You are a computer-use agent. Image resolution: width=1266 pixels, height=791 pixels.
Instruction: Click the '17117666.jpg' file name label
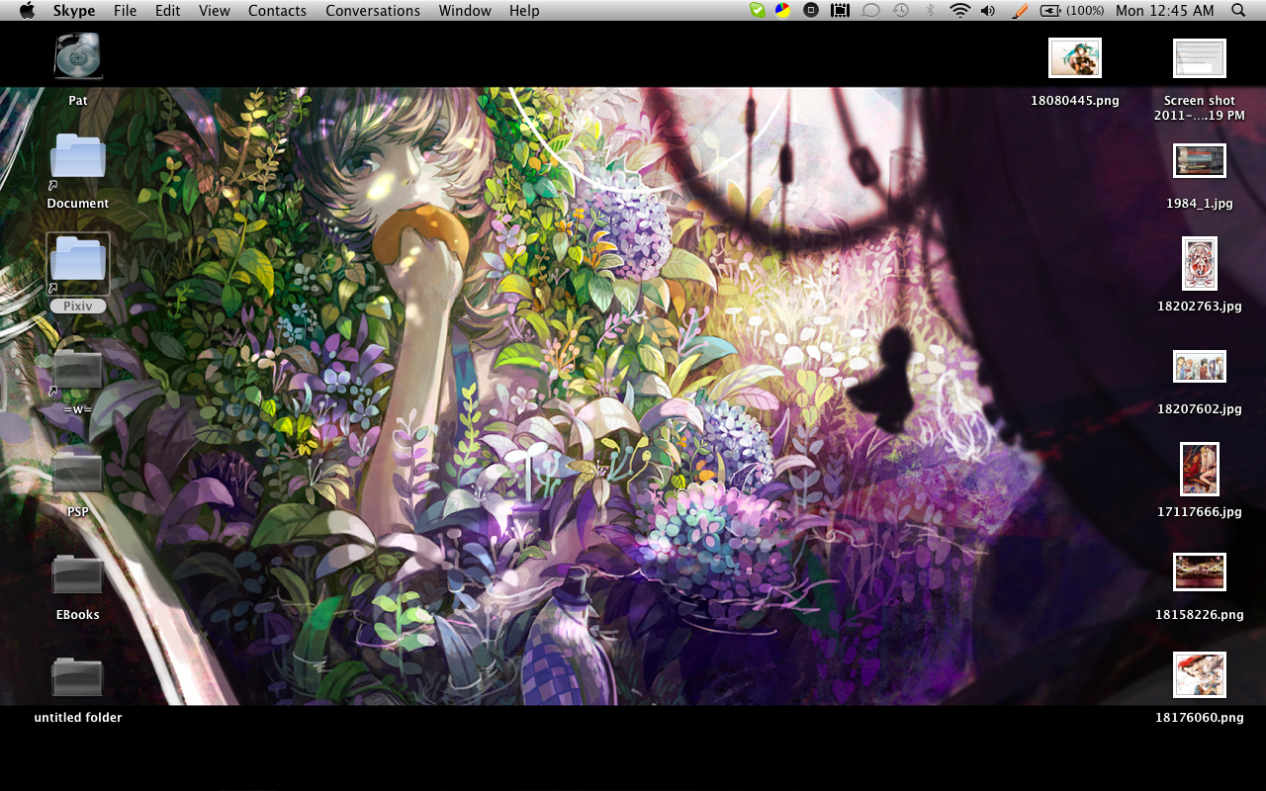coord(1200,512)
